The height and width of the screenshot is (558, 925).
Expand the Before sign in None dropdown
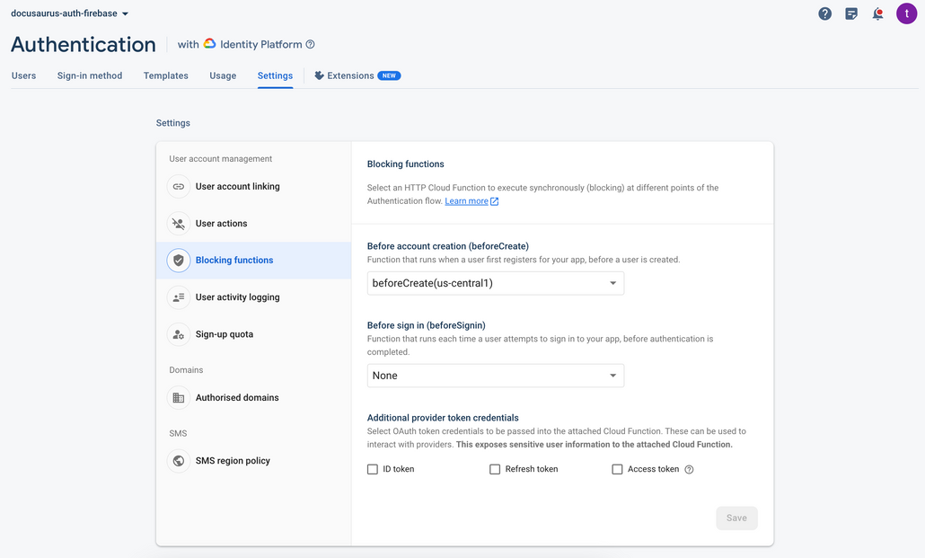495,375
